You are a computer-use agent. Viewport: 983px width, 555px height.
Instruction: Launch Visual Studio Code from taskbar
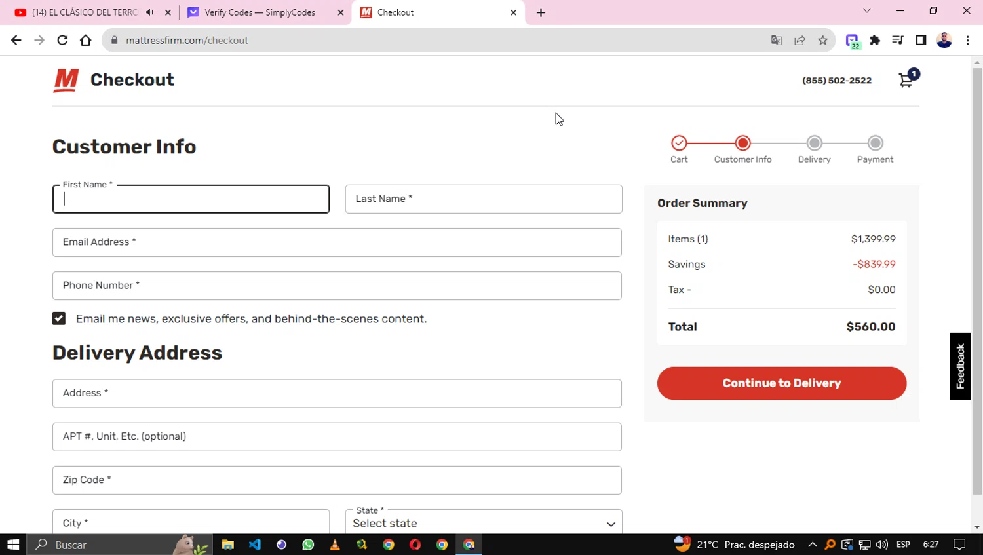(x=255, y=545)
